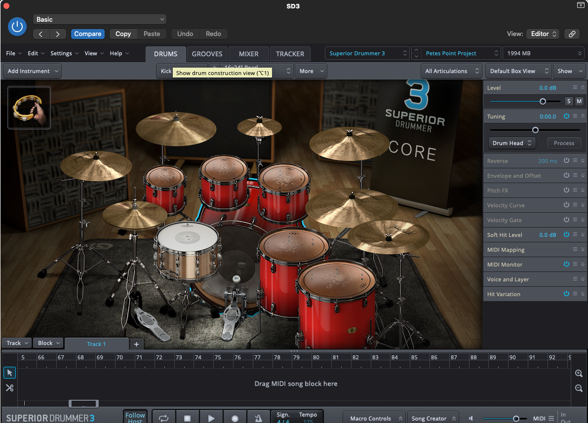Toggle the metronome icon
Screen dimensions: 588x423
pyautogui.click(x=258, y=418)
